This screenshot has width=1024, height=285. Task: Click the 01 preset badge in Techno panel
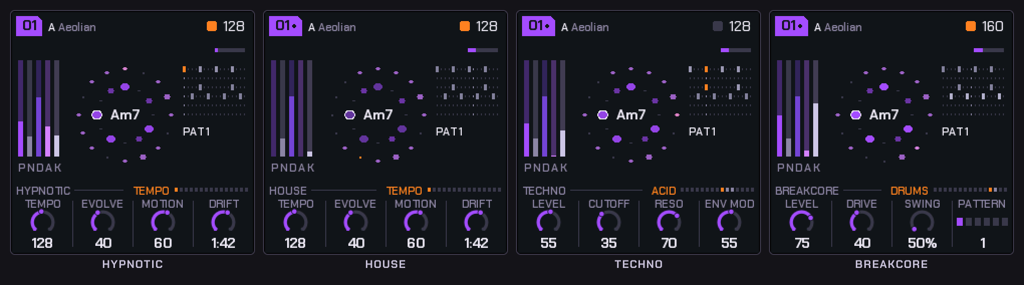pyautogui.click(x=538, y=26)
